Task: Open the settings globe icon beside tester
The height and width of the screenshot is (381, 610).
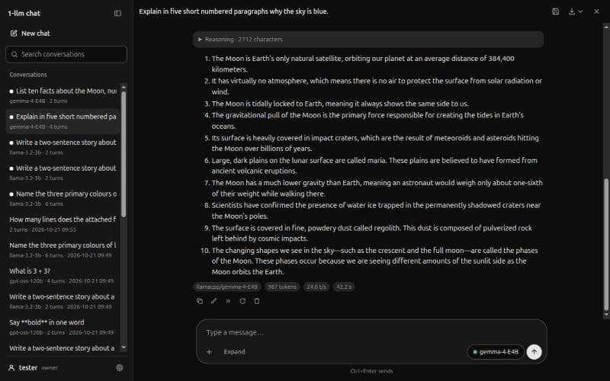Action: [120, 367]
